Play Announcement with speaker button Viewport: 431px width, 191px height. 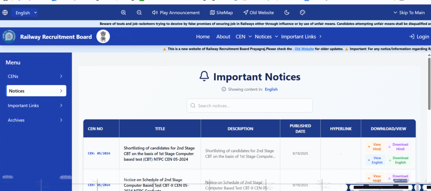coord(176,13)
